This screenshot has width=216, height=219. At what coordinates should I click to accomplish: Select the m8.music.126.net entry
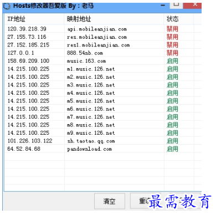(91, 125)
